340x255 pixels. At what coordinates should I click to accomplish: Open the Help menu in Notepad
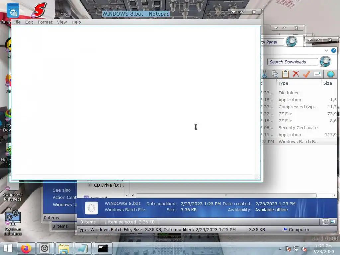76,22
